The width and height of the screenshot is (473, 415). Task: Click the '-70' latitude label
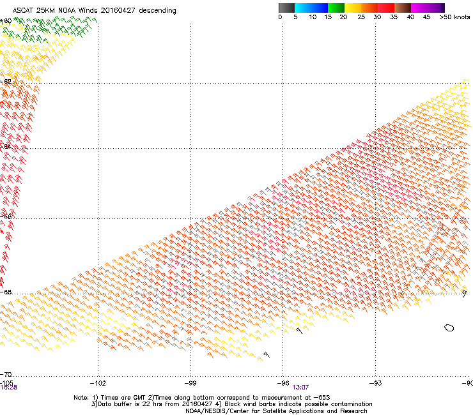(x=6, y=374)
